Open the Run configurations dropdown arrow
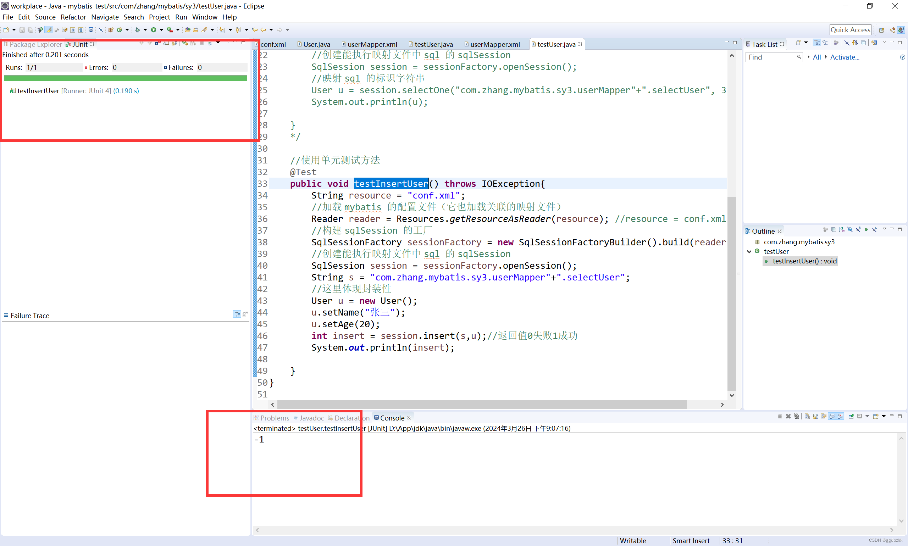Image resolution: width=908 pixels, height=546 pixels. pos(161,30)
